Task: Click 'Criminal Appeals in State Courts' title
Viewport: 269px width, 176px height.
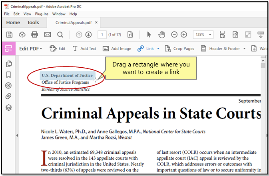Action: point(151,113)
